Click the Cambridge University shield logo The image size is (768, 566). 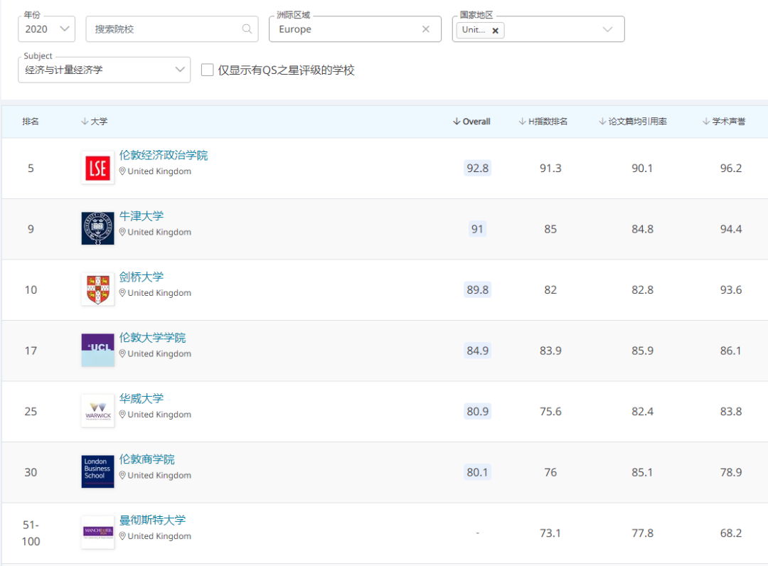point(97,289)
